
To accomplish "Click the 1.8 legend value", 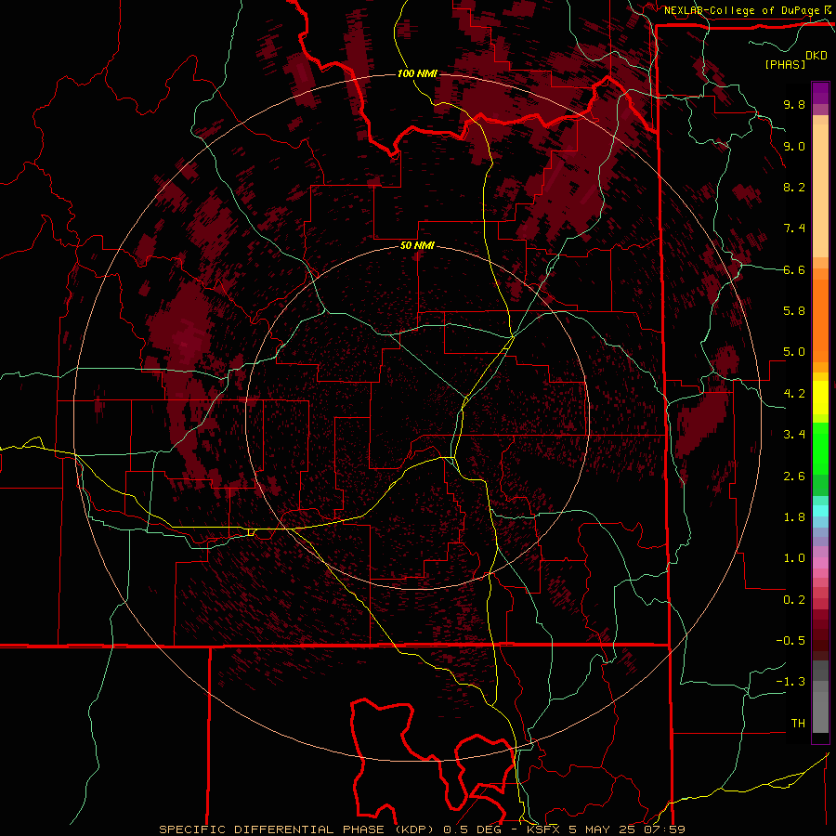I will 794,517.
